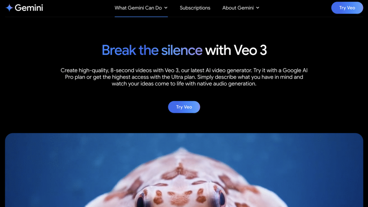Click the blue 'Break the silence' headline

(152, 50)
